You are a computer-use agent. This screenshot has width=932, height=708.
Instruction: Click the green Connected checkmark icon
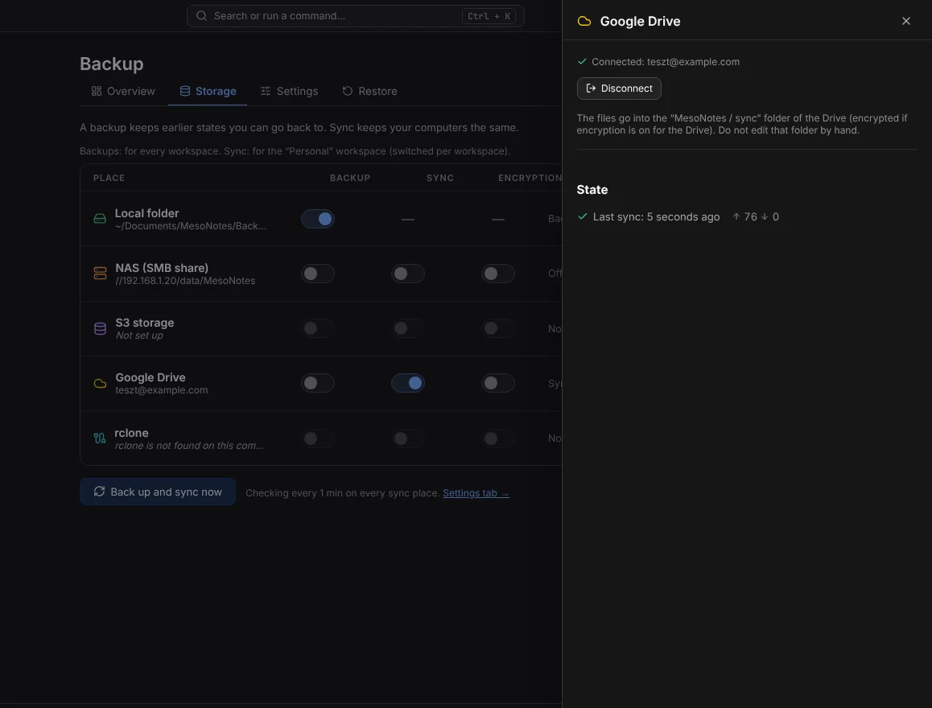pyautogui.click(x=582, y=62)
